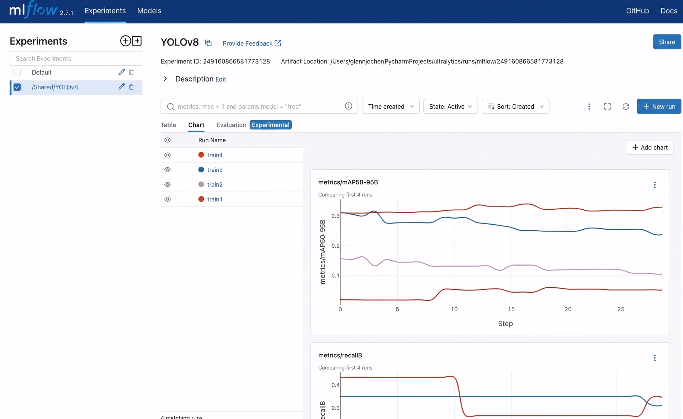Viewport: 683px width, 419px height.
Task: Click the Experimental badge on Evaluation tab
Action: click(x=271, y=125)
